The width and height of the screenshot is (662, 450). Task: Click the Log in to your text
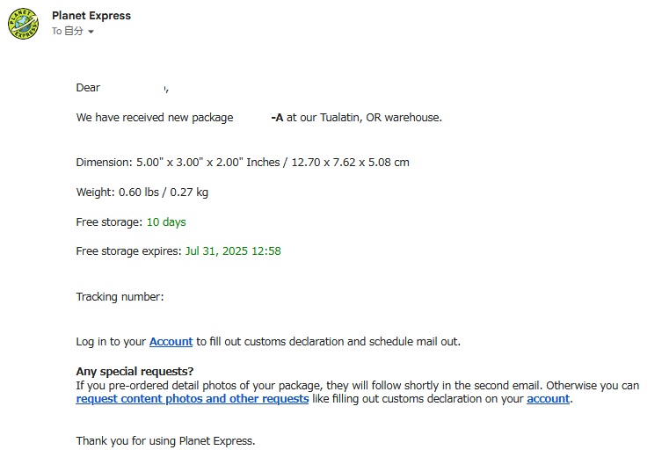point(111,342)
